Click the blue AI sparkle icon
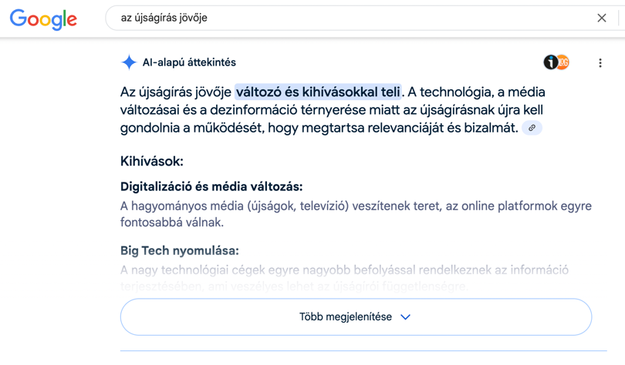The height and width of the screenshot is (365, 625). pyautogui.click(x=129, y=62)
